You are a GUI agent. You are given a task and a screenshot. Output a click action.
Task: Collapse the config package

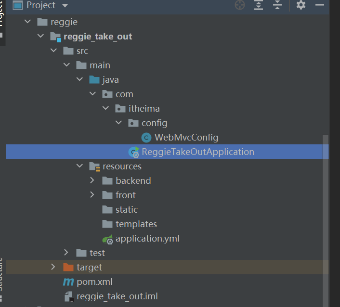119,123
